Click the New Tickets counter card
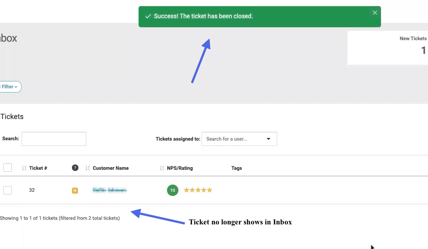The width and height of the screenshot is (428, 249). click(x=387, y=48)
